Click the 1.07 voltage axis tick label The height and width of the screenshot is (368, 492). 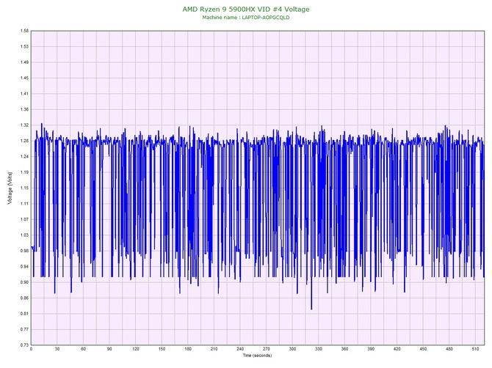click(24, 219)
